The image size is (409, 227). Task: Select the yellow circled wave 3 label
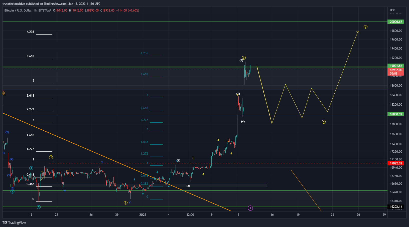click(x=244, y=58)
